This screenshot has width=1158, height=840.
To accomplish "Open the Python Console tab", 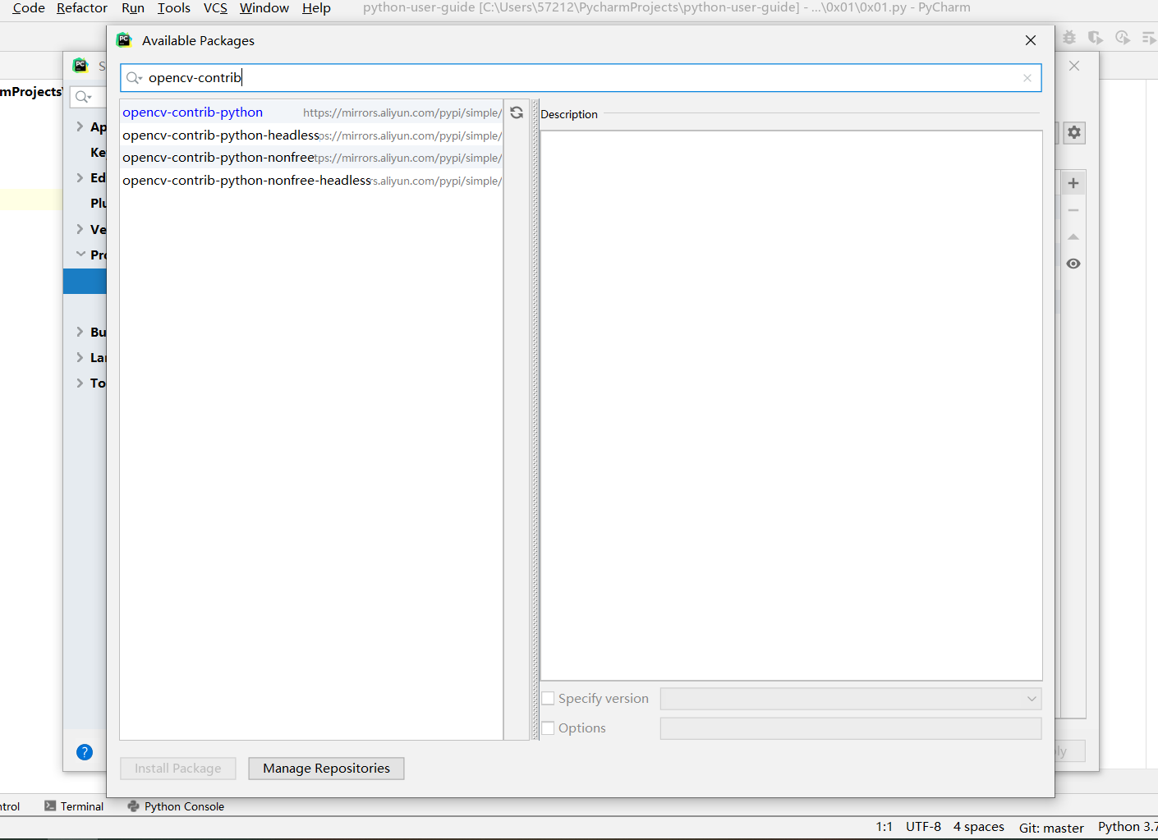I will click(176, 806).
